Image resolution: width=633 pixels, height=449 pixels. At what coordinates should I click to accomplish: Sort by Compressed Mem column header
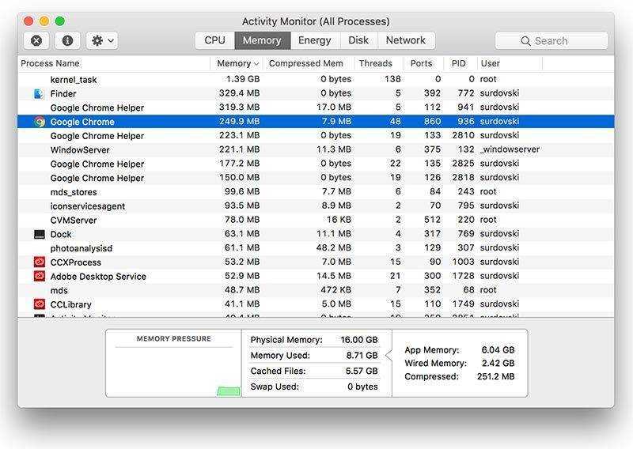(306, 63)
